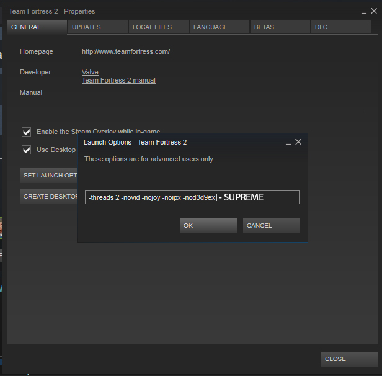This screenshot has height=376, width=382.
Task: Open the UPDATES tab
Action: pos(98,27)
